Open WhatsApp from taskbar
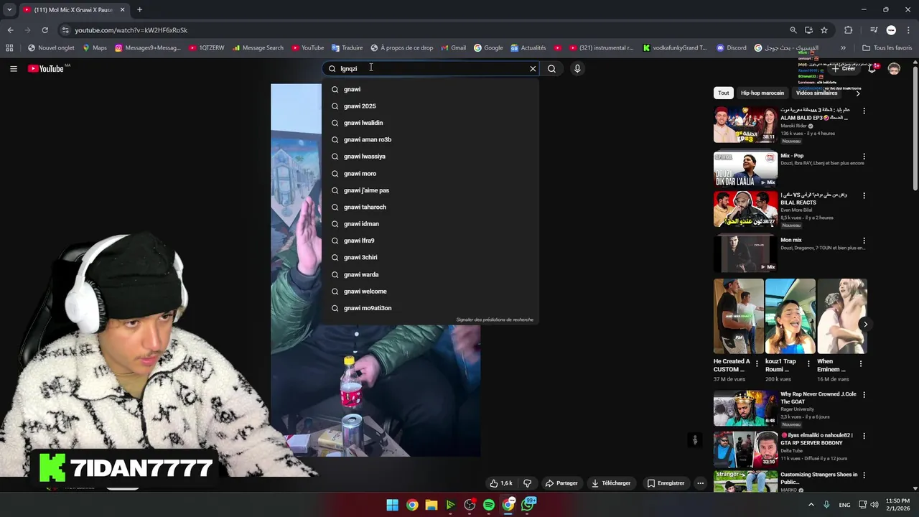This screenshot has height=517, width=919. coord(528,505)
